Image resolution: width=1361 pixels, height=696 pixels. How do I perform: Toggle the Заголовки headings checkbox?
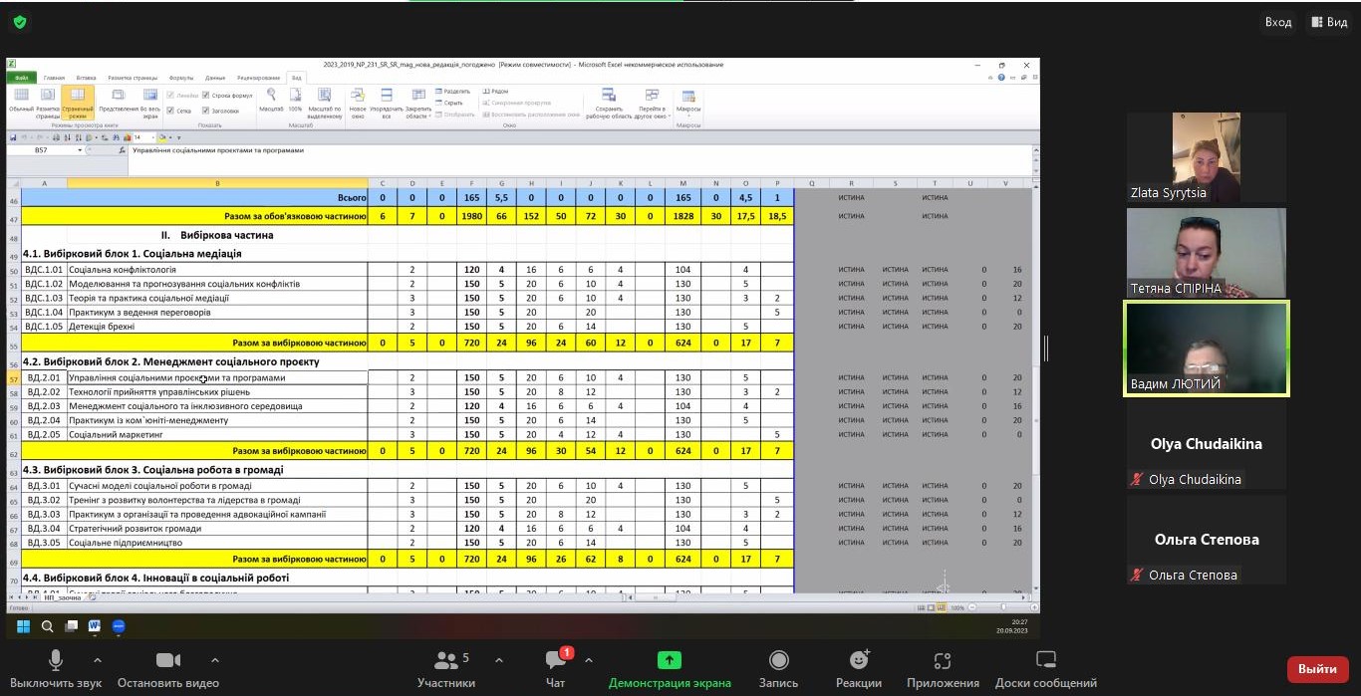(206, 111)
